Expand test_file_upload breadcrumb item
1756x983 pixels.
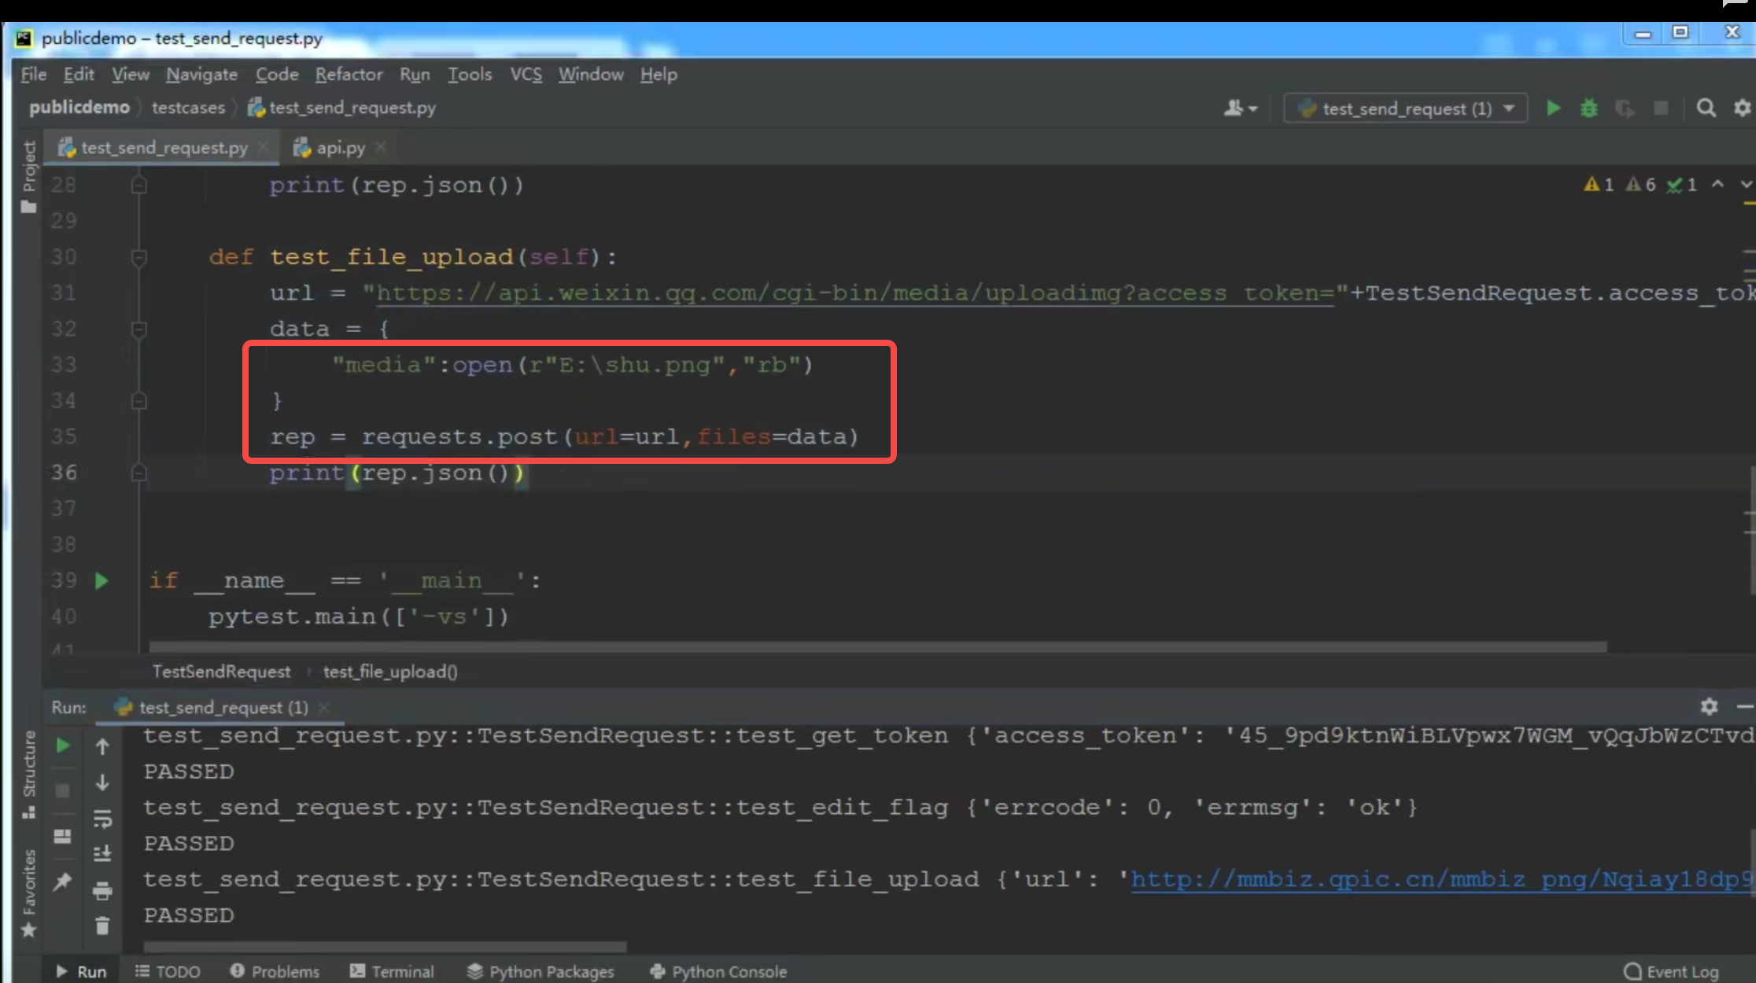pyautogui.click(x=391, y=672)
